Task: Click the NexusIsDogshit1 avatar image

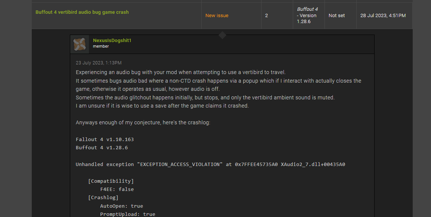Action: tap(80, 44)
